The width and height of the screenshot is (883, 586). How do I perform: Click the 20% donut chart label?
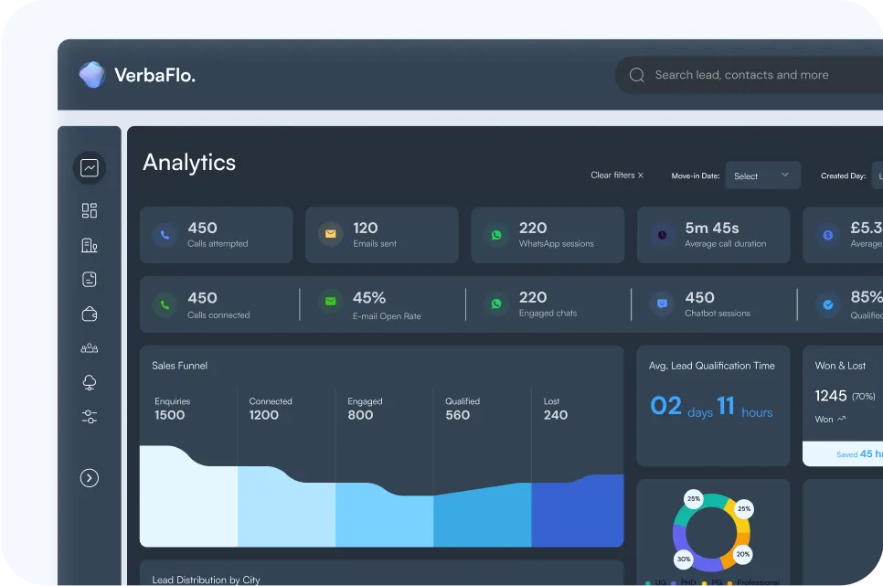coord(743,554)
